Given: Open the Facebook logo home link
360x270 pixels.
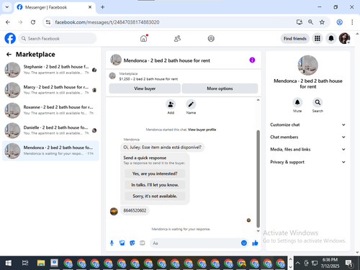Looking at the screenshot, I should tap(10, 38).
